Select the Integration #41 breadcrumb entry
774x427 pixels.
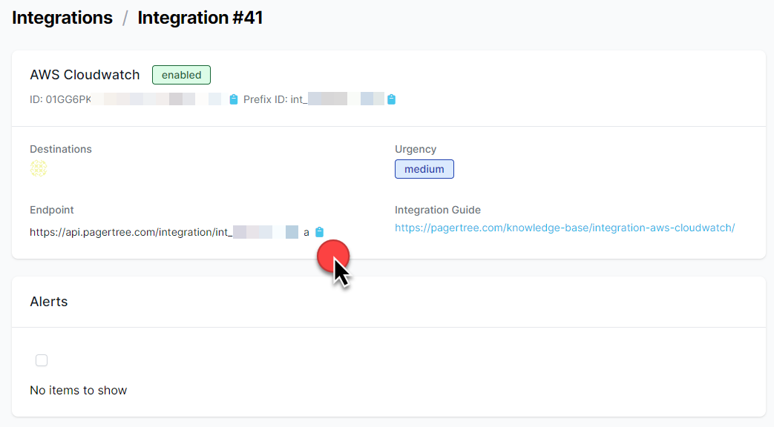pos(200,17)
